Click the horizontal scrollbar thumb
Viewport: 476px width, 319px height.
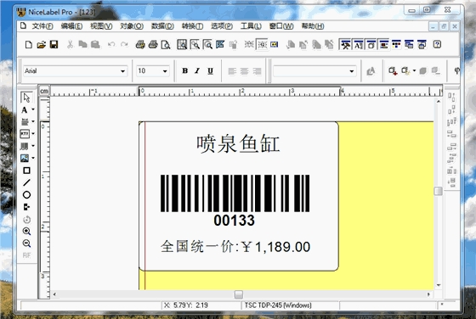coord(239,294)
